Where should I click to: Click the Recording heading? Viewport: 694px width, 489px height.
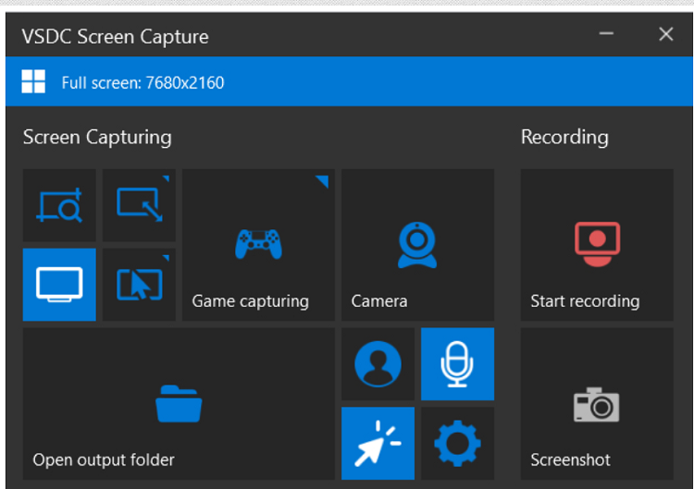tap(564, 137)
